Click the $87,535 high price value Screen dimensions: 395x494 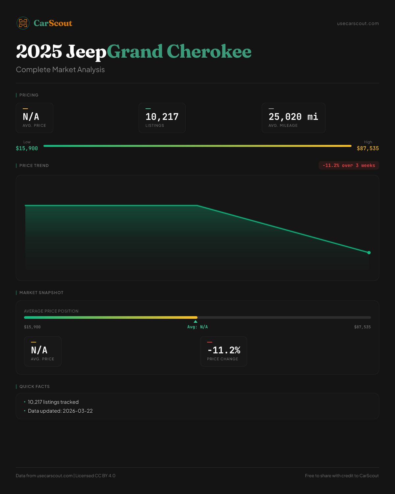point(368,149)
